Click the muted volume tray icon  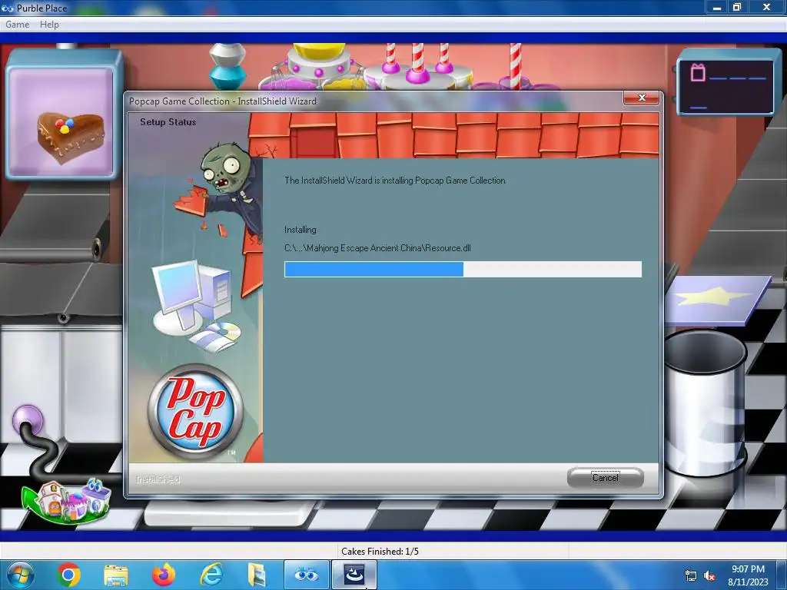(709, 576)
